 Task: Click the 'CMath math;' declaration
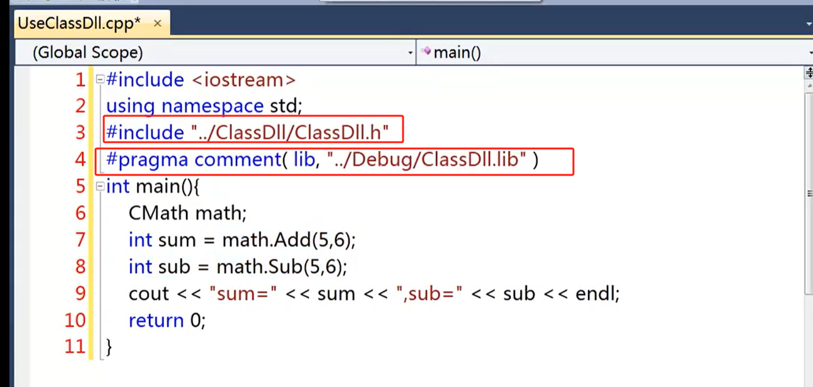[x=188, y=213]
